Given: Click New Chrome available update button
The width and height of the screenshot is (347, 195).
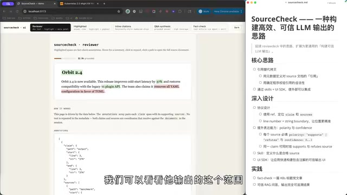Looking at the screenshot, I should point(228,11).
